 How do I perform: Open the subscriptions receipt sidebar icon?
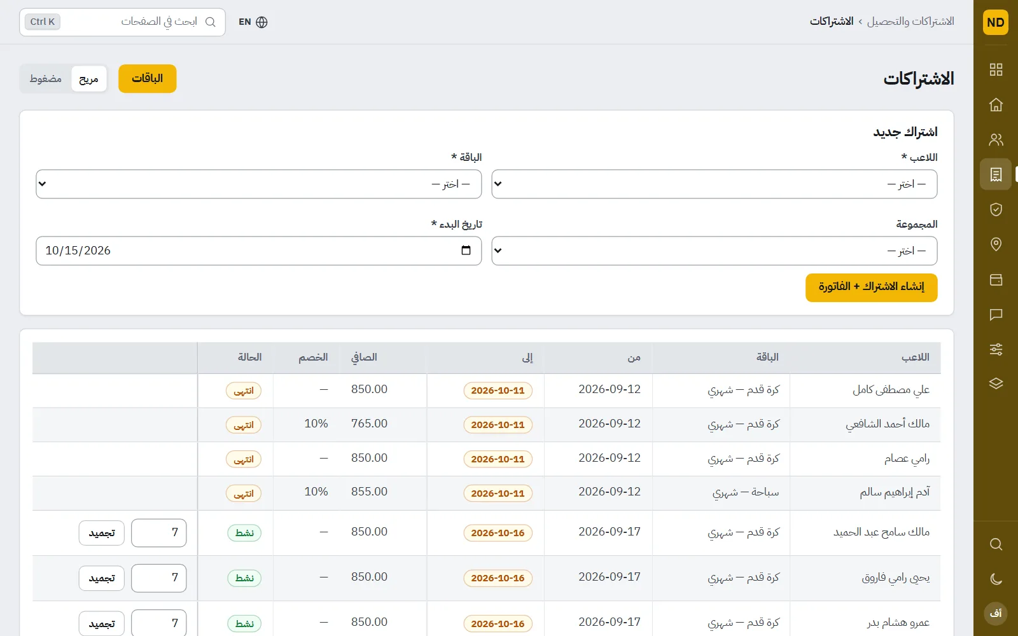(996, 174)
